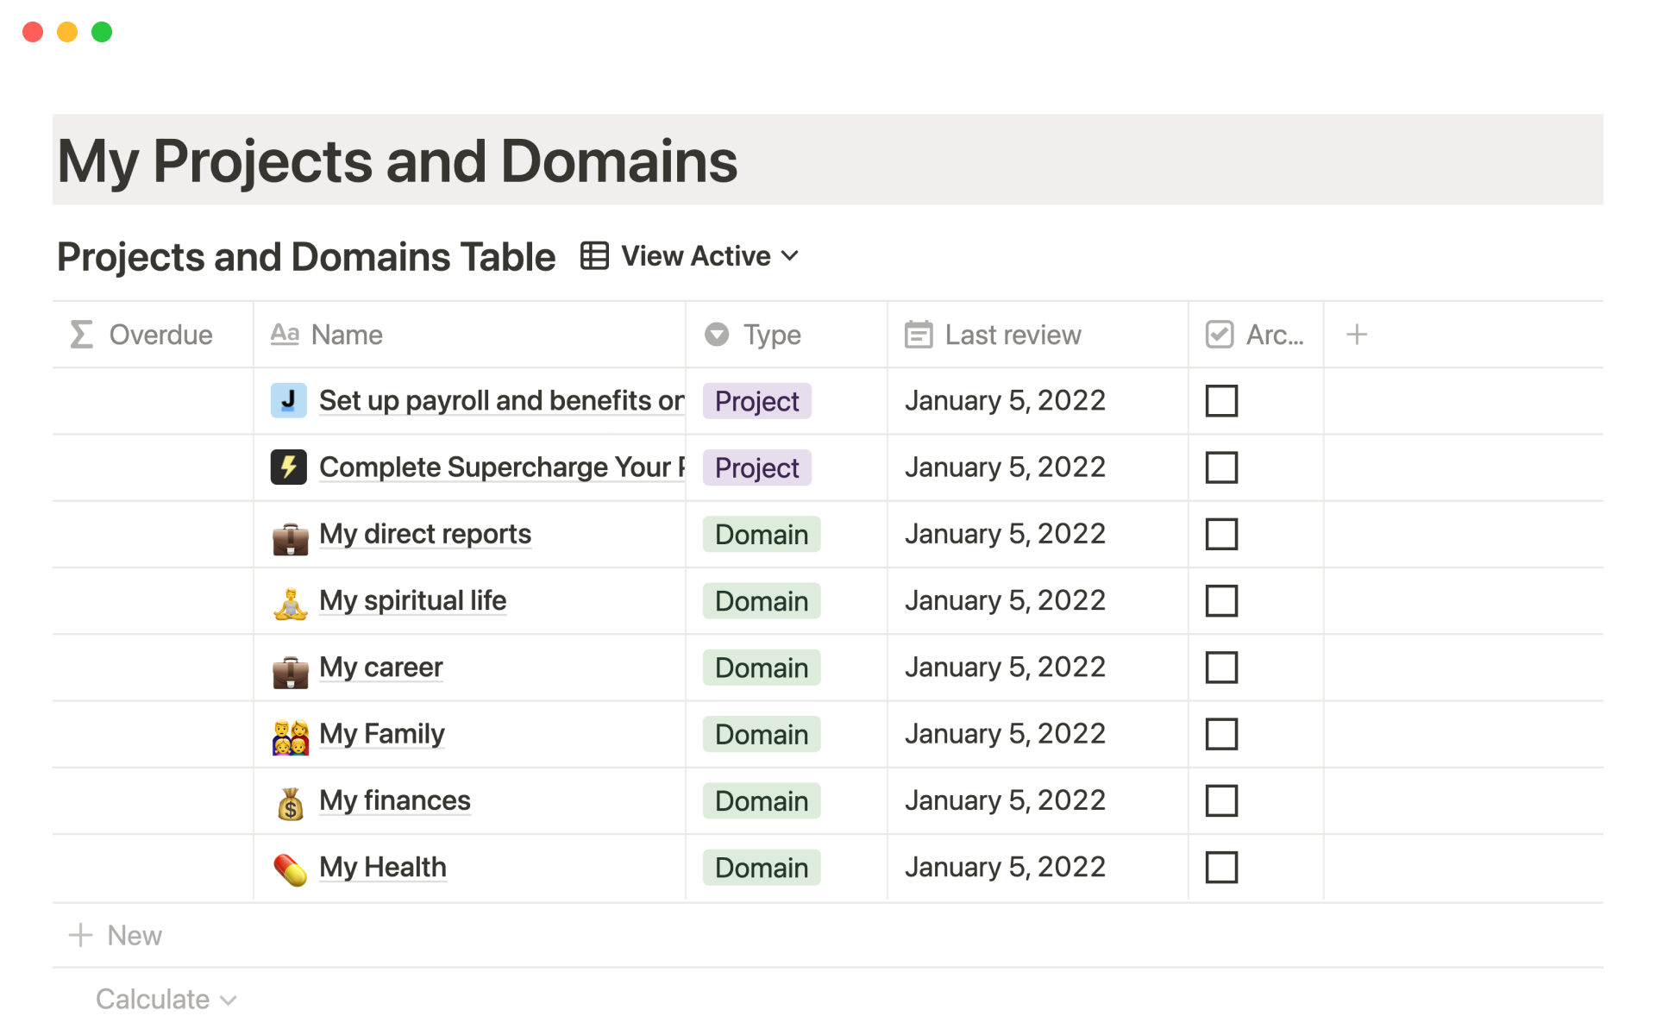Click the pill icon beside My Health
The height and width of the screenshot is (1035, 1656).
(x=291, y=869)
